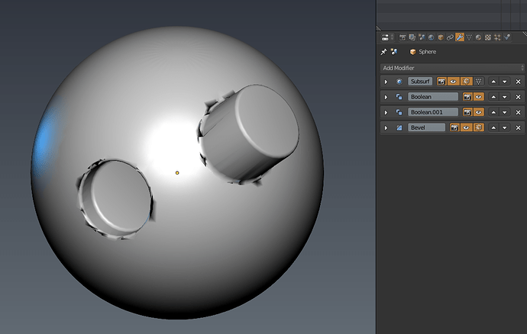Click the orange object origin dot on sphere
The image size is (527, 334).
click(177, 173)
